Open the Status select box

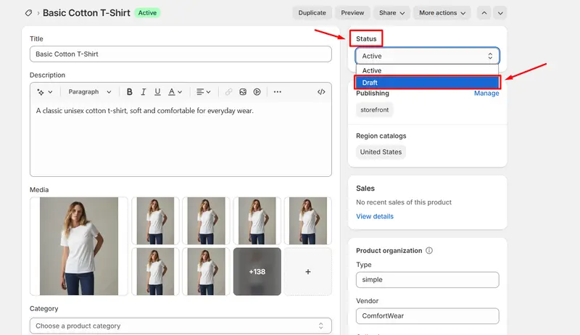427,56
